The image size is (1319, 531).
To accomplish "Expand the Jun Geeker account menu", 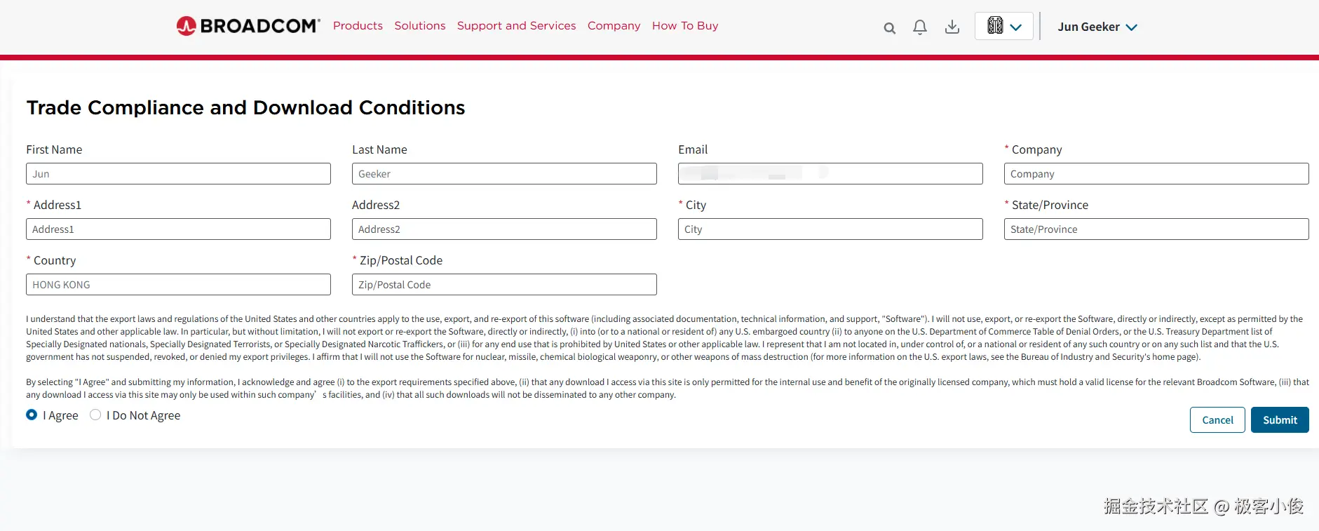I will point(1097,27).
